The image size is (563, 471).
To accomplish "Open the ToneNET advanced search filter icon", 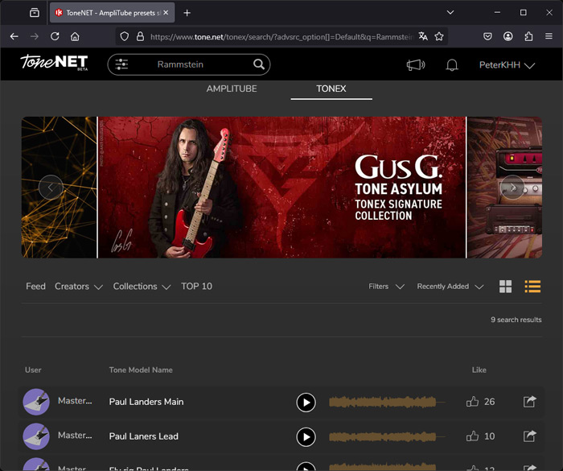I will (x=121, y=64).
